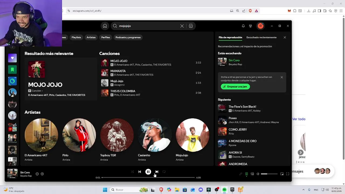
Task: Enter full screen player mode
Action: click(288, 174)
